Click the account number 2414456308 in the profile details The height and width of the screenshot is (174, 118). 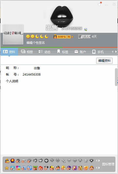coord(32,75)
